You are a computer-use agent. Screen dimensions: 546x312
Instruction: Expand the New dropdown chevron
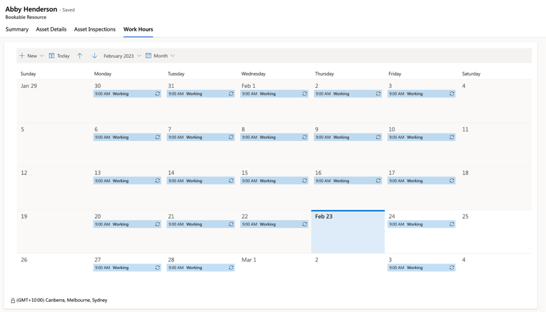pos(42,56)
